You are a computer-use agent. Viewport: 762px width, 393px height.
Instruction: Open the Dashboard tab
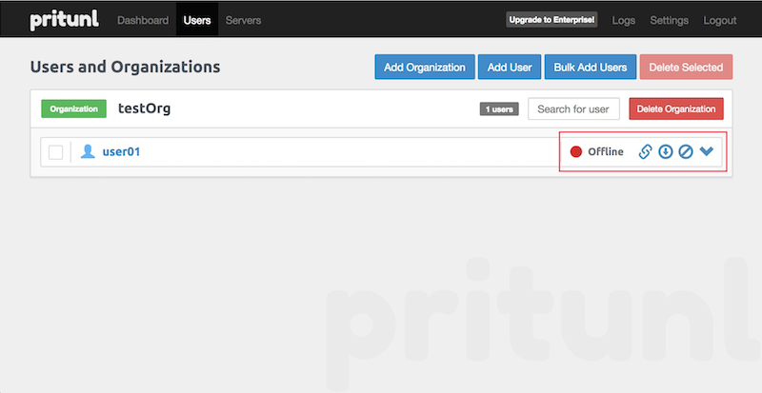[143, 20]
